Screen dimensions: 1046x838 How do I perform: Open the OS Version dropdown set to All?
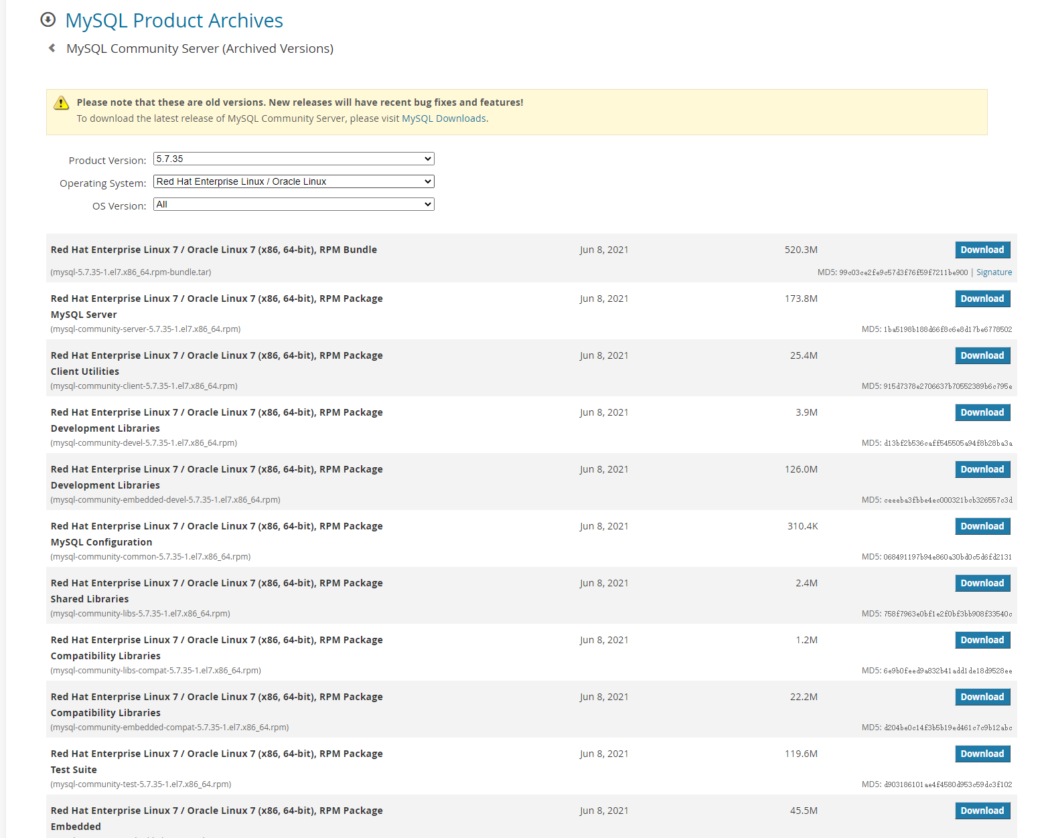pos(294,204)
